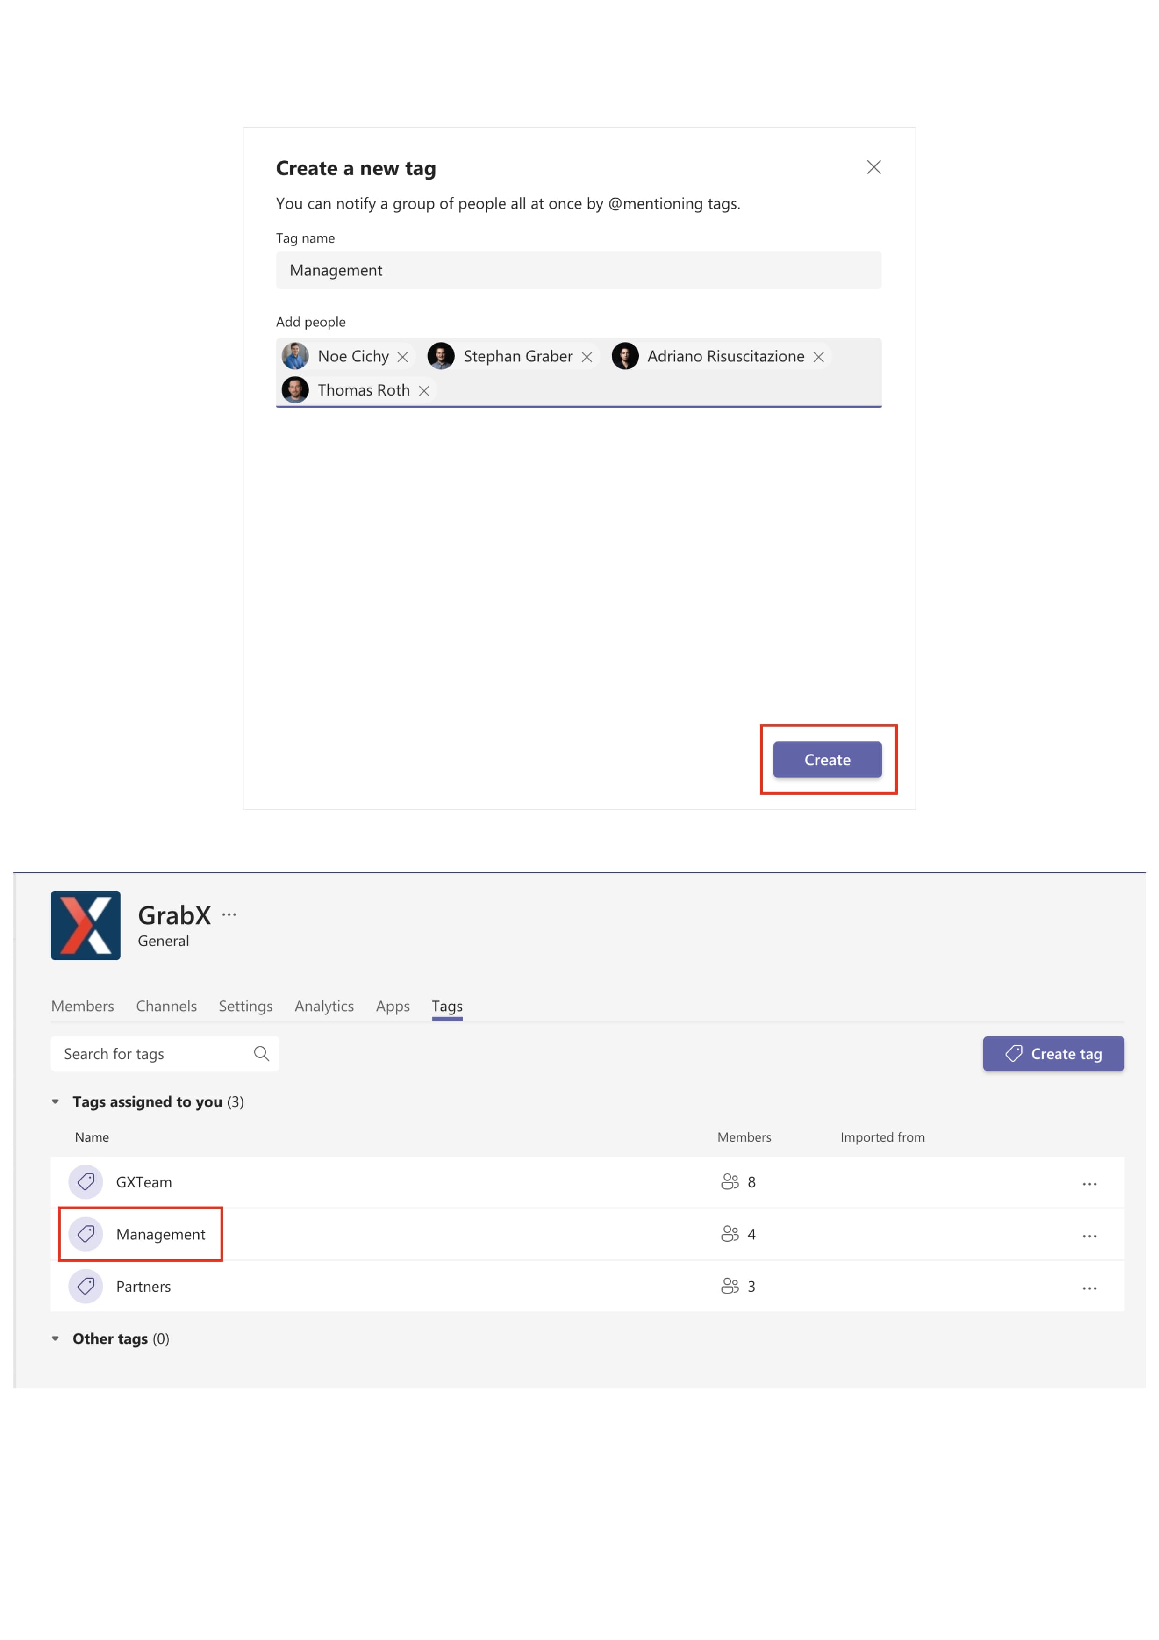Collapse the Other tags section
The image size is (1159, 1640).
pos(56,1338)
